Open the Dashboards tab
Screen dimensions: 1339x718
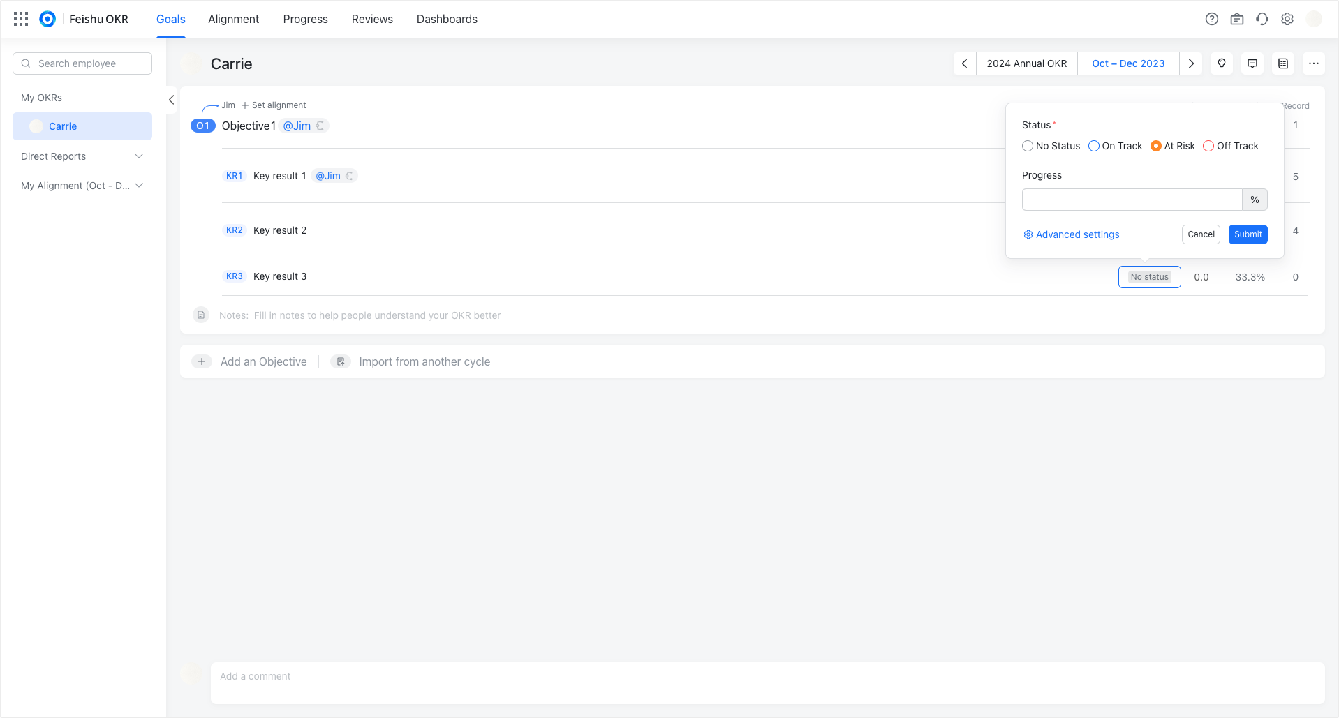[447, 19]
